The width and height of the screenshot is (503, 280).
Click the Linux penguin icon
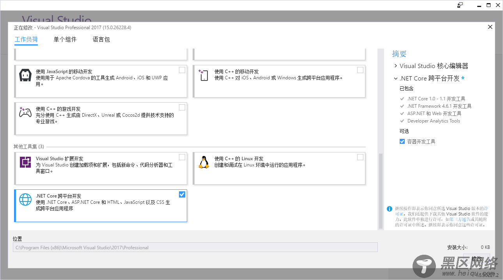pos(204,162)
